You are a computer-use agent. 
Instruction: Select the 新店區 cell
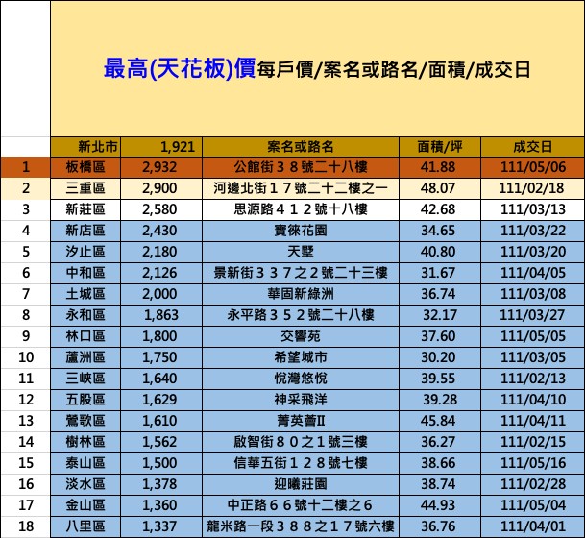(x=85, y=231)
